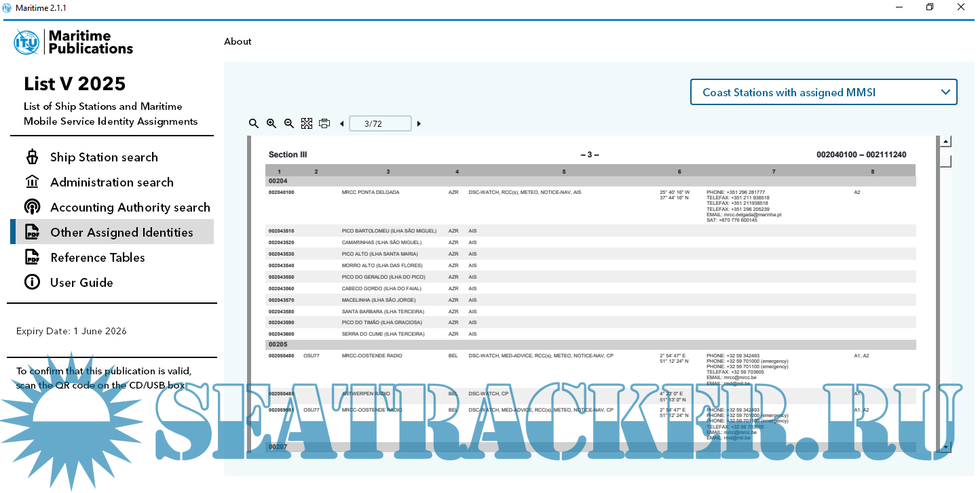This screenshot has width=978, height=493.
Task: Open Ship Station search
Action: click(104, 157)
